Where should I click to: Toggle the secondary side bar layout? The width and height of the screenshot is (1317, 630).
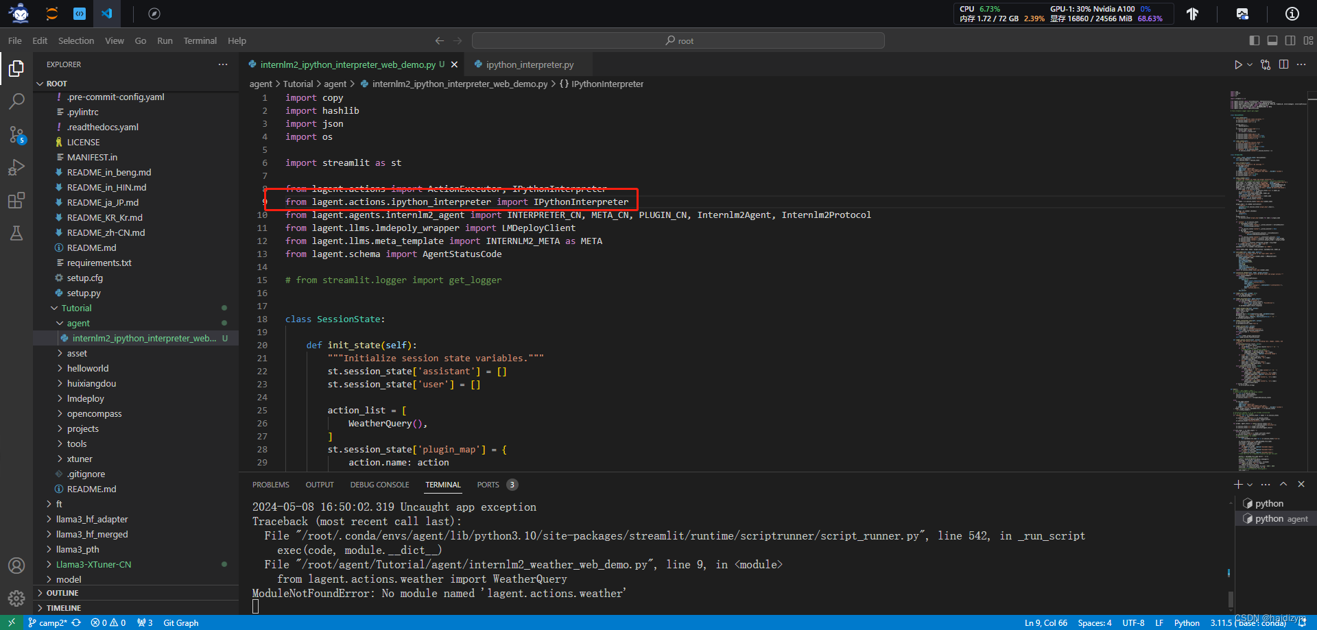tap(1290, 40)
